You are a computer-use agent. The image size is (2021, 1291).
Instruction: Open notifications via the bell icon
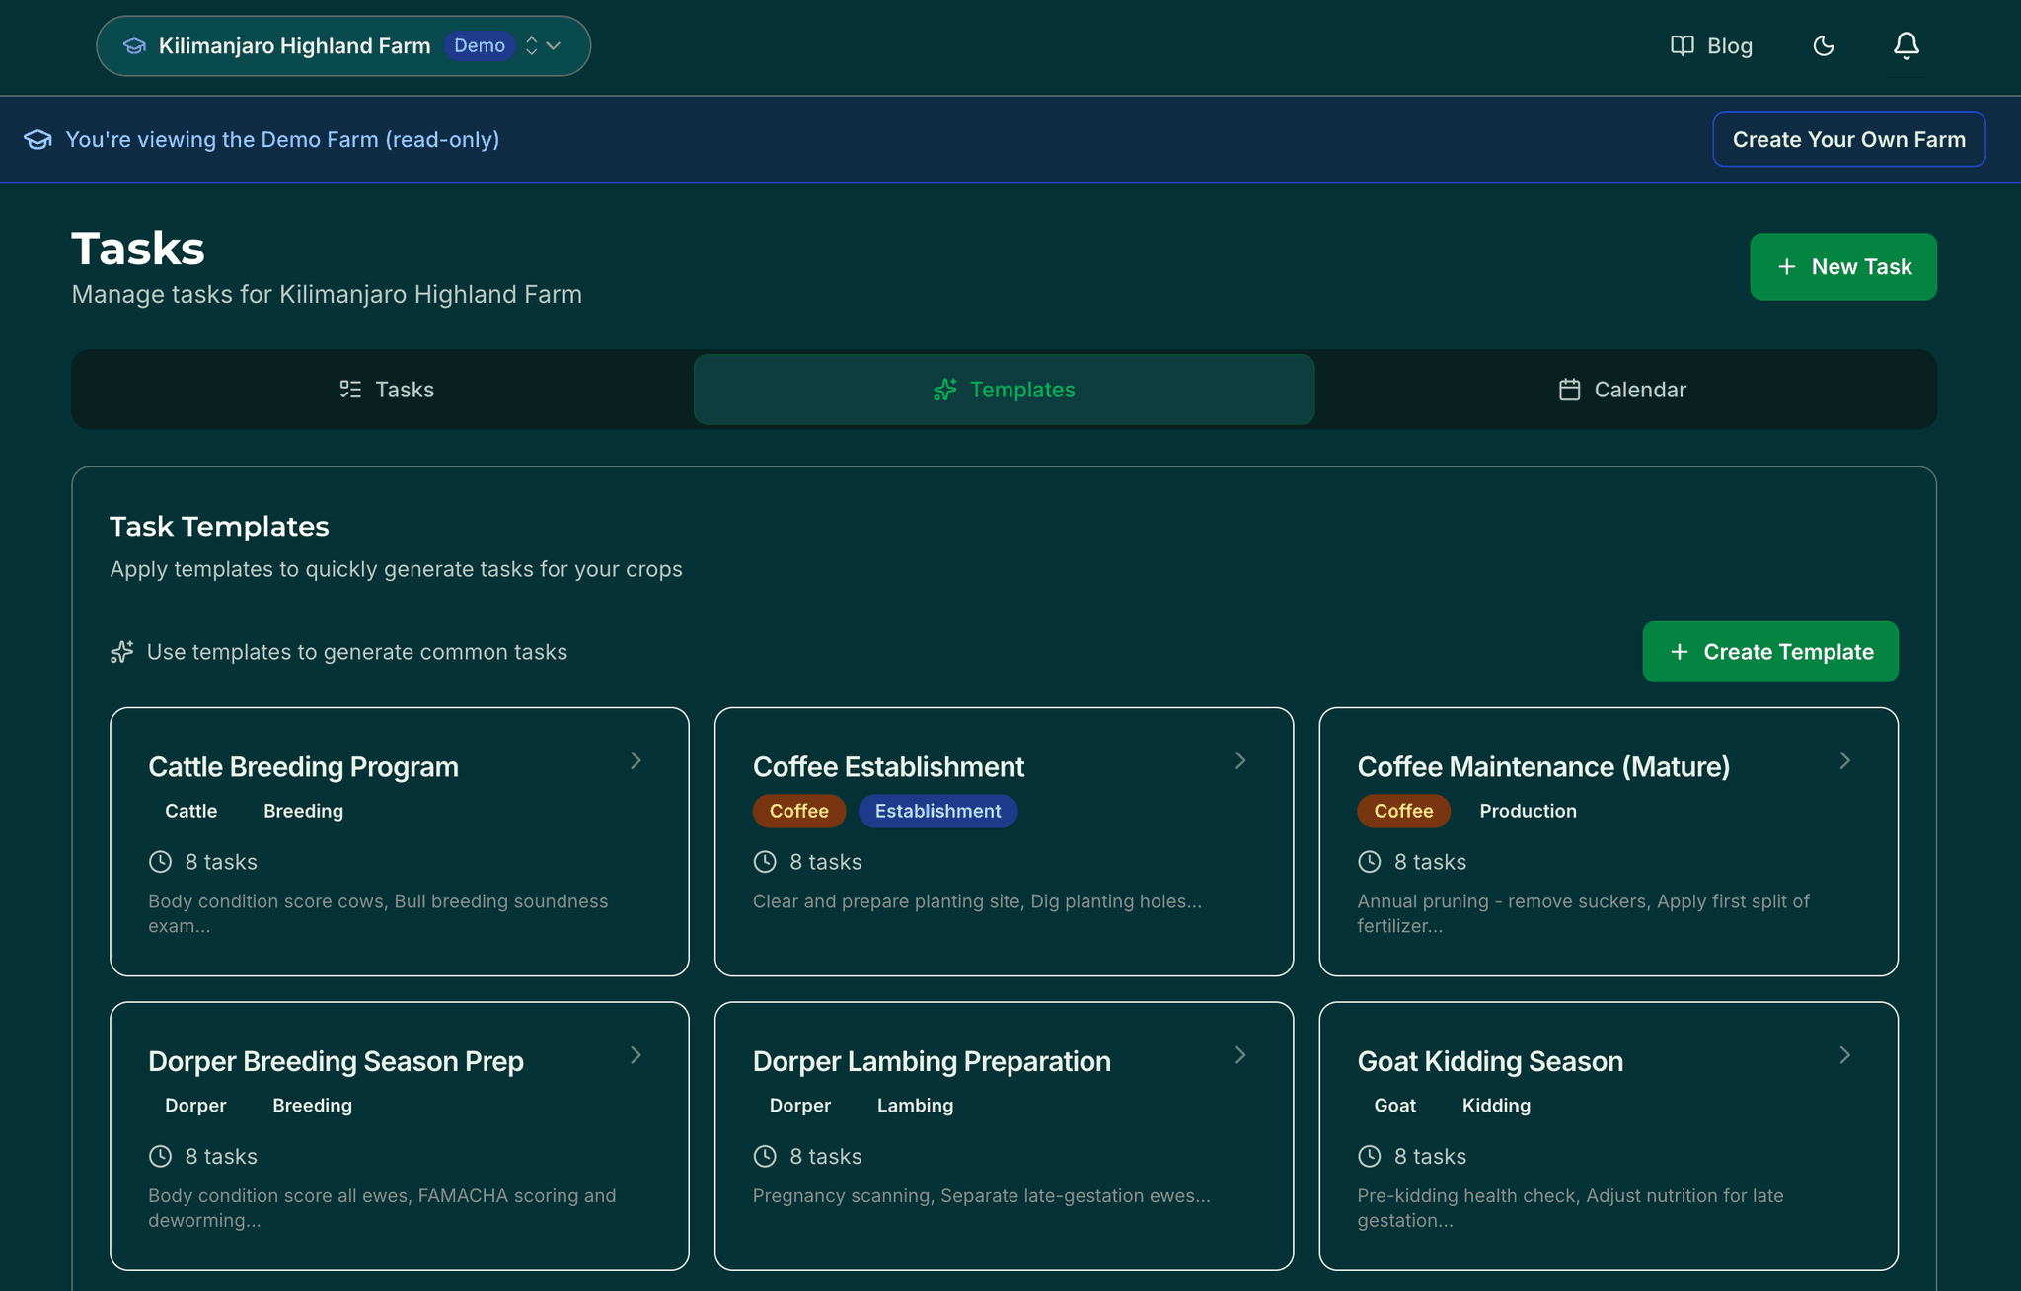(x=1906, y=45)
